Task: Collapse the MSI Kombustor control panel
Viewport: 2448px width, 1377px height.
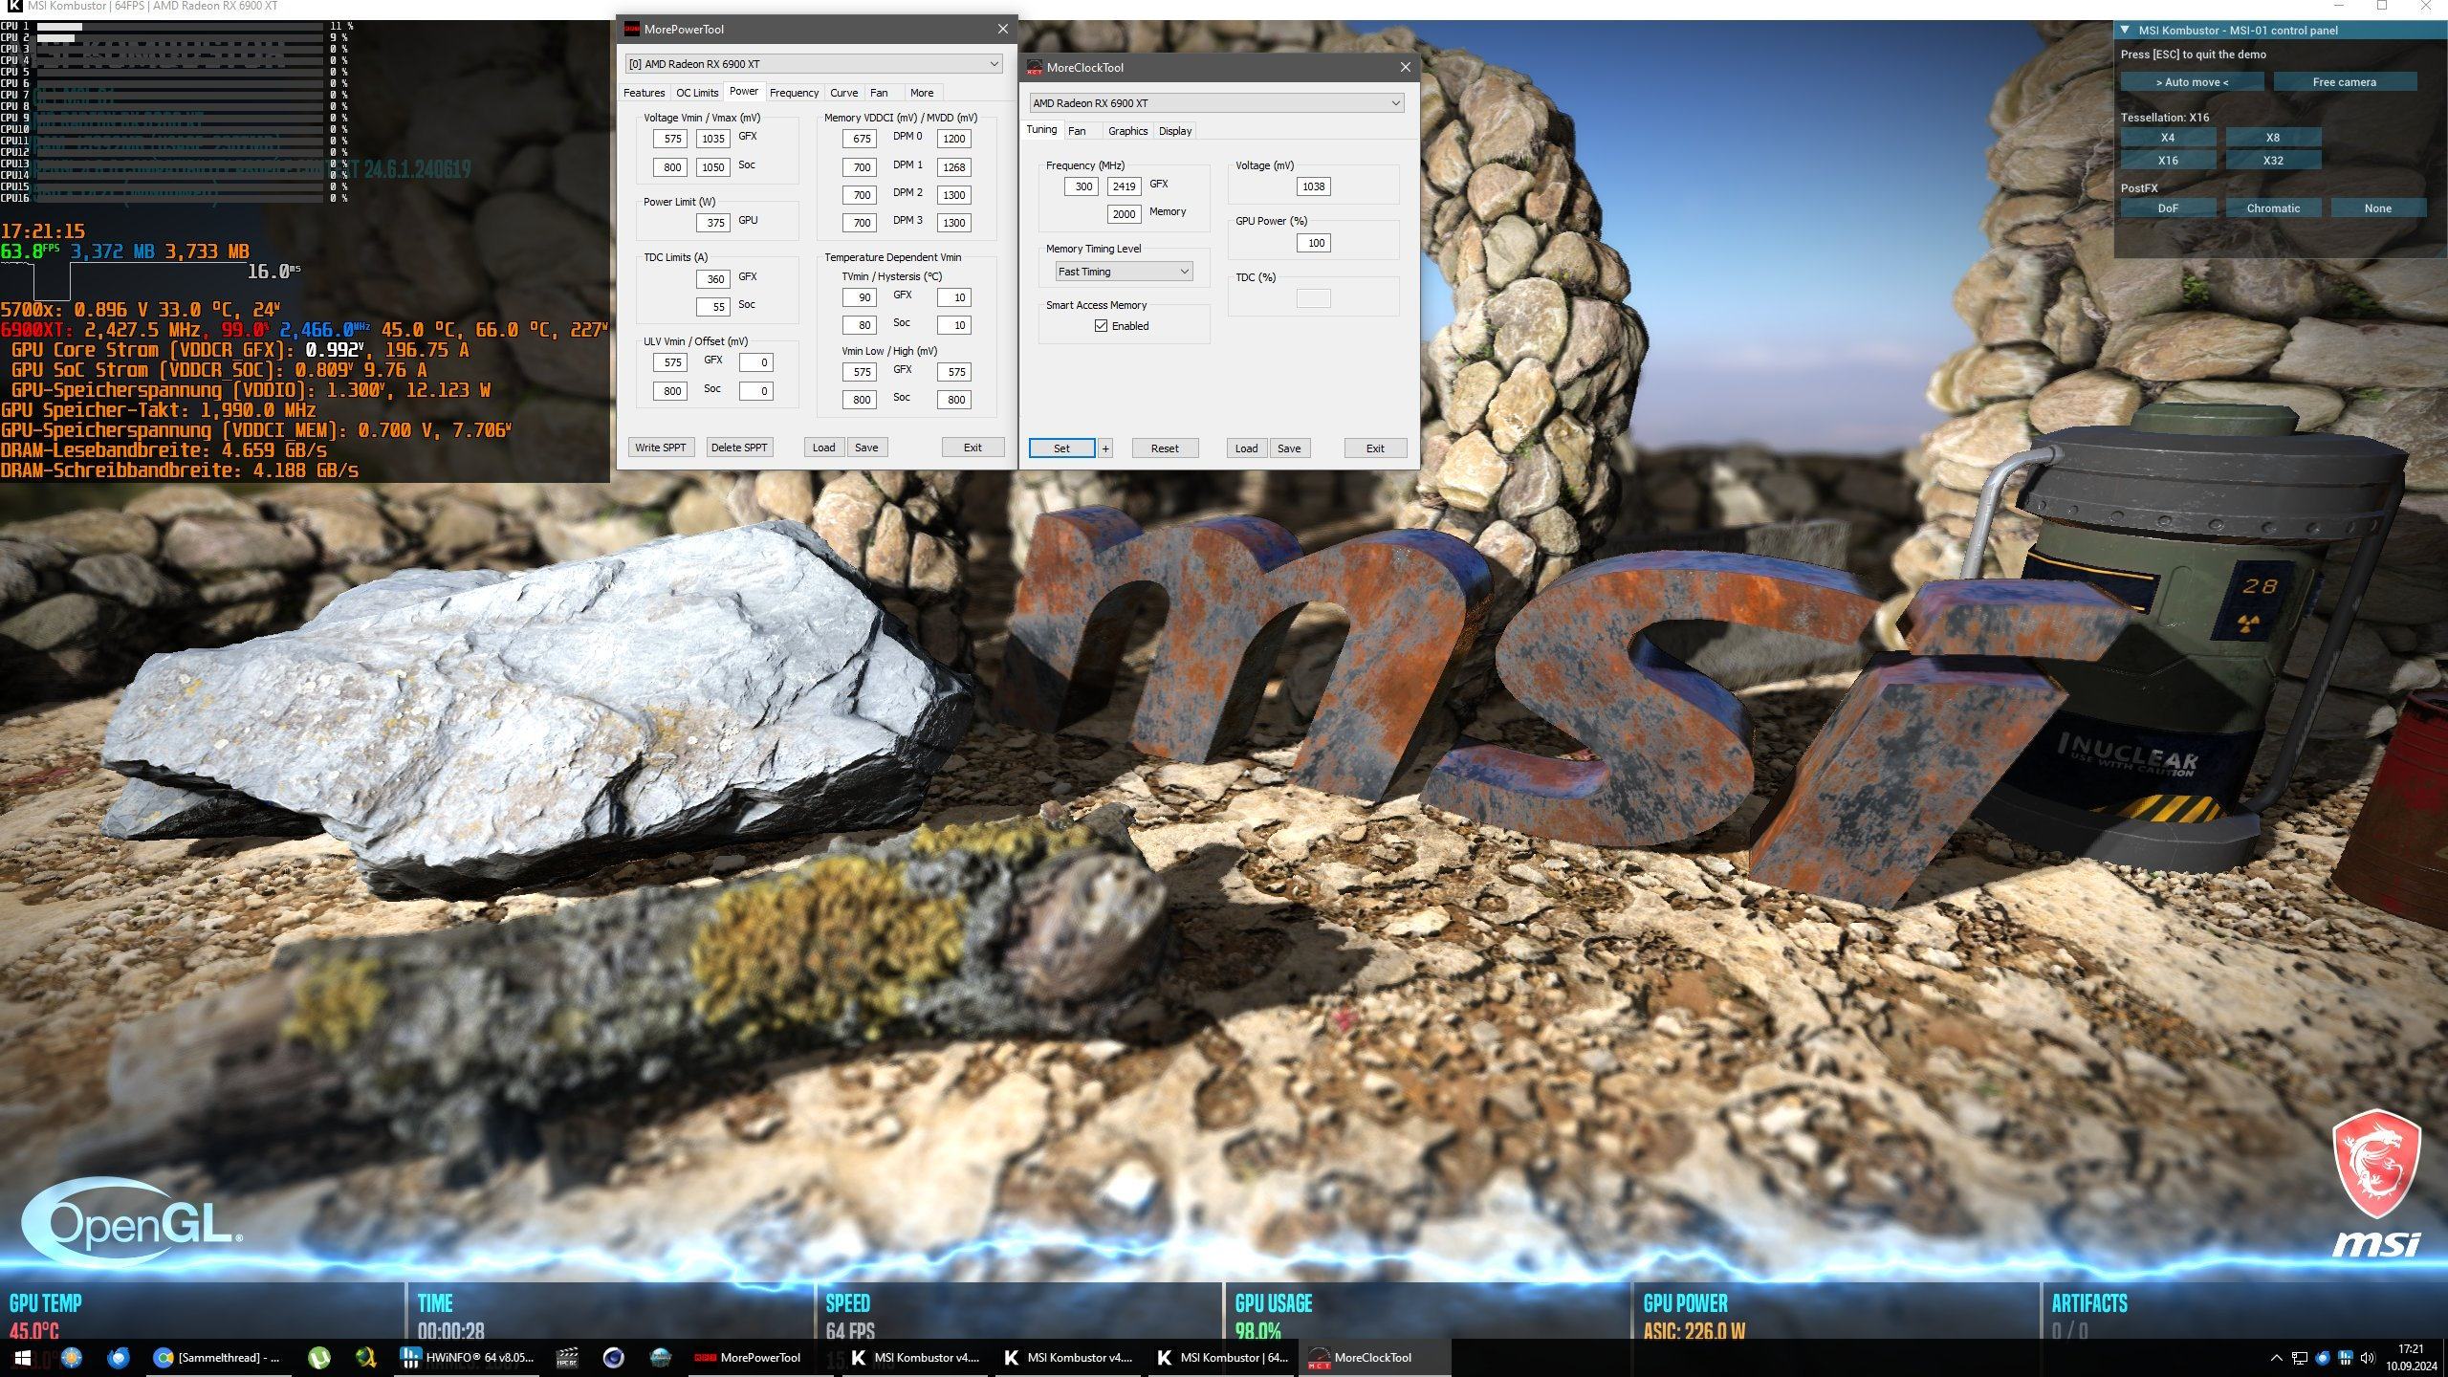Action: (x=2125, y=31)
